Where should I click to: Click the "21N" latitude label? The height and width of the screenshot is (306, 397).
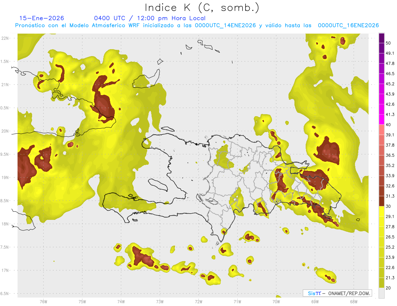tap(5, 85)
